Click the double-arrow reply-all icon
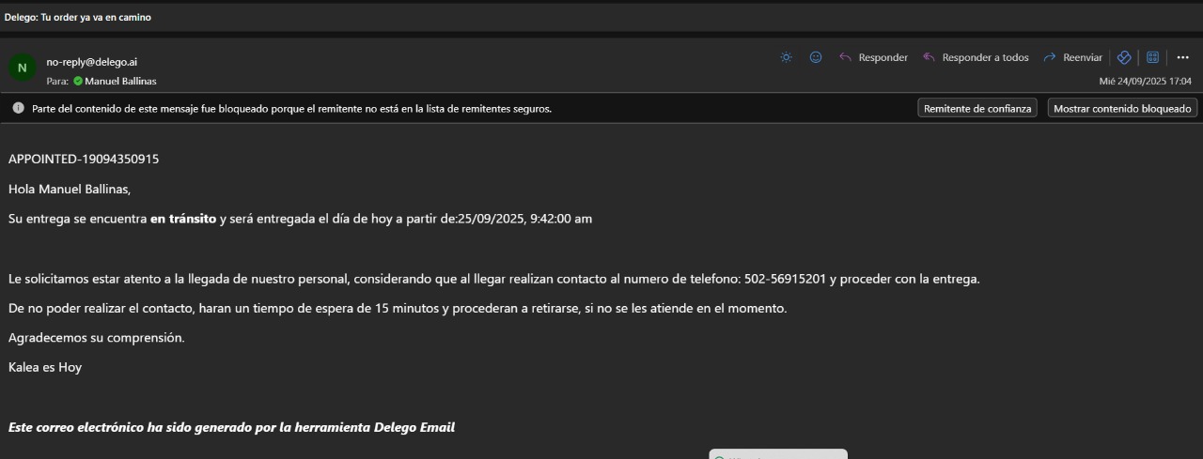Screen dimensions: 1203x459 929,57
